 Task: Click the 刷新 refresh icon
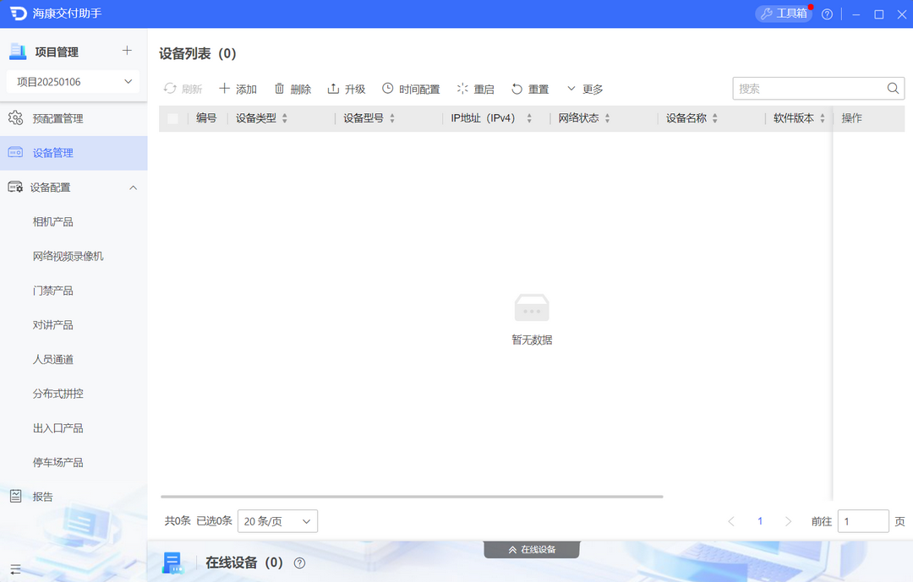pyautogui.click(x=172, y=88)
